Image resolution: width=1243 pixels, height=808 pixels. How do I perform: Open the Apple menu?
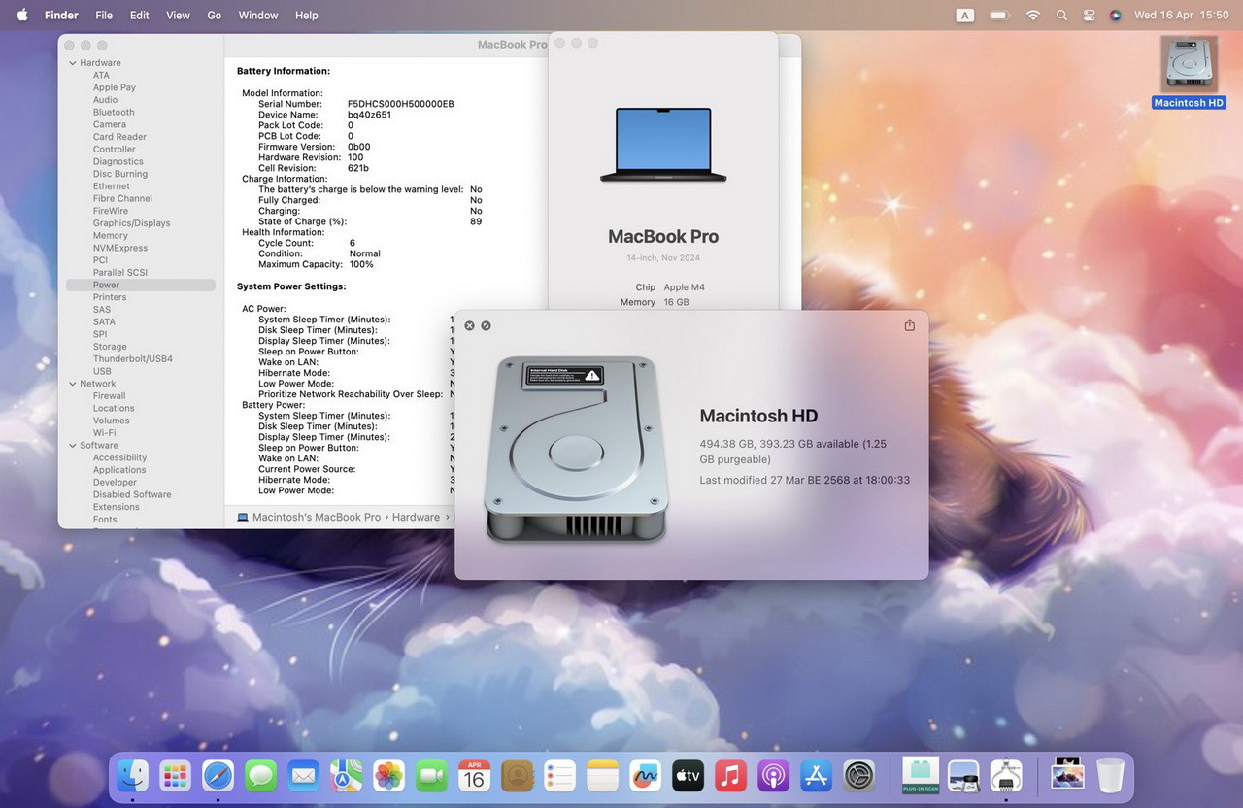pyautogui.click(x=22, y=16)
